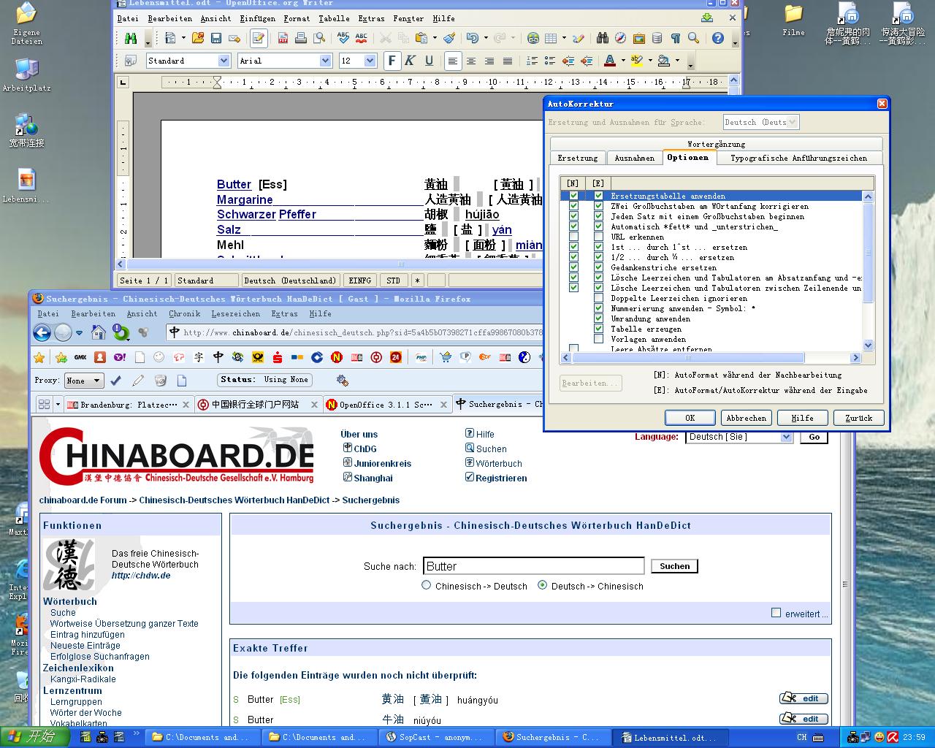
Task: Click Windows Start button 开始
Action: (35, 736)
